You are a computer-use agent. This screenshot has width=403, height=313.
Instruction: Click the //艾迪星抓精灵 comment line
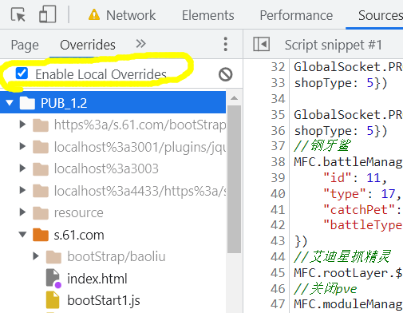[342, 257]
